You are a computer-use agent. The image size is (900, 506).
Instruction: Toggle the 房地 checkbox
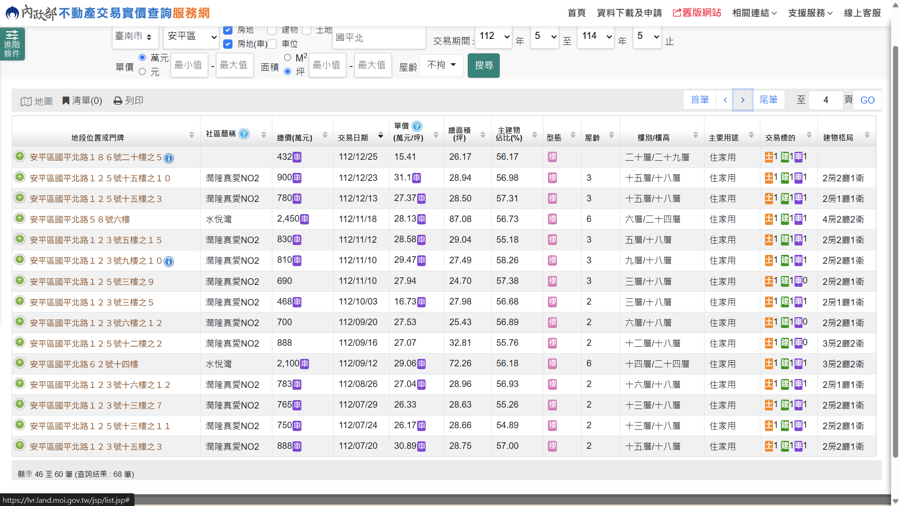click(x=228, y=30)
